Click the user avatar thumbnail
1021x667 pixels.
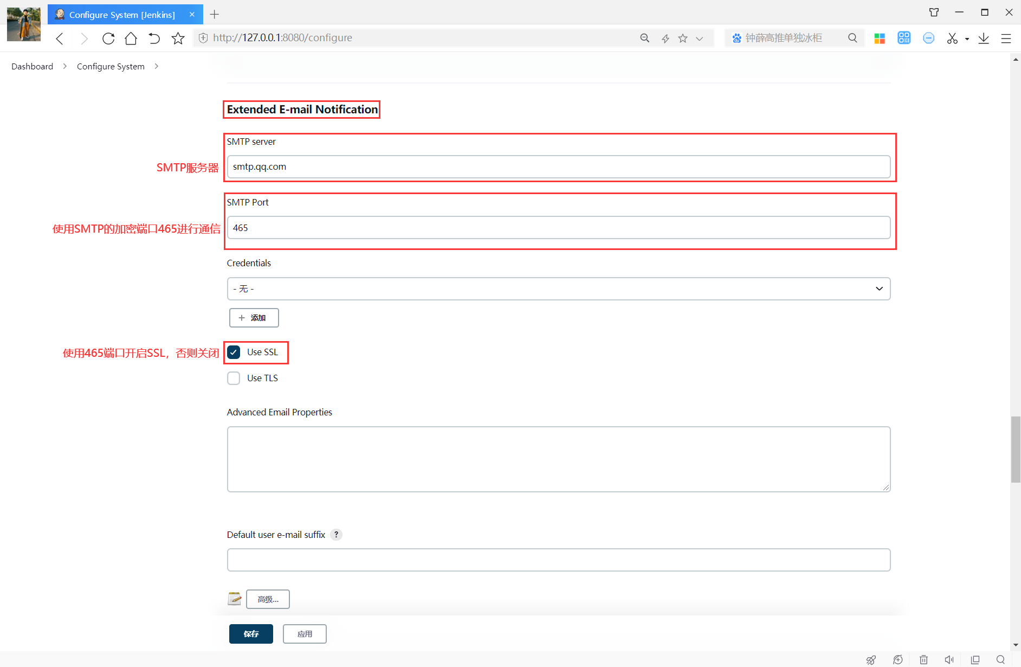click(24, 24)
